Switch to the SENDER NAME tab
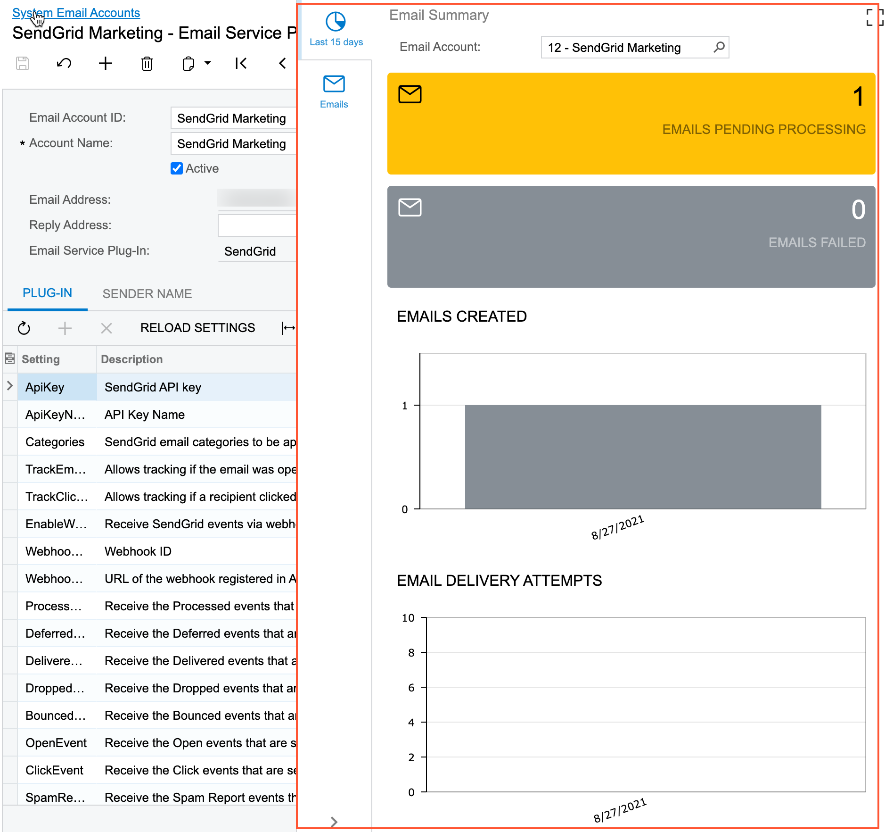The width and height of the screenshot is (885, 832). click(147, 294)
